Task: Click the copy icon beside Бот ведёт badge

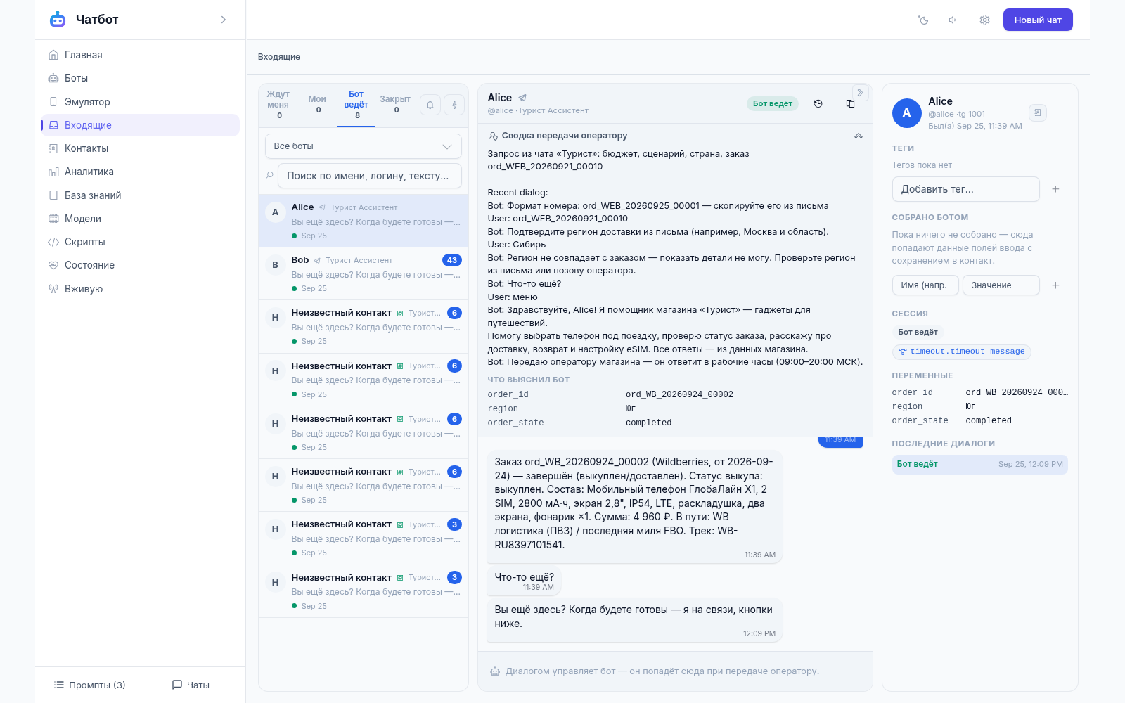Action: pos(850,103)
